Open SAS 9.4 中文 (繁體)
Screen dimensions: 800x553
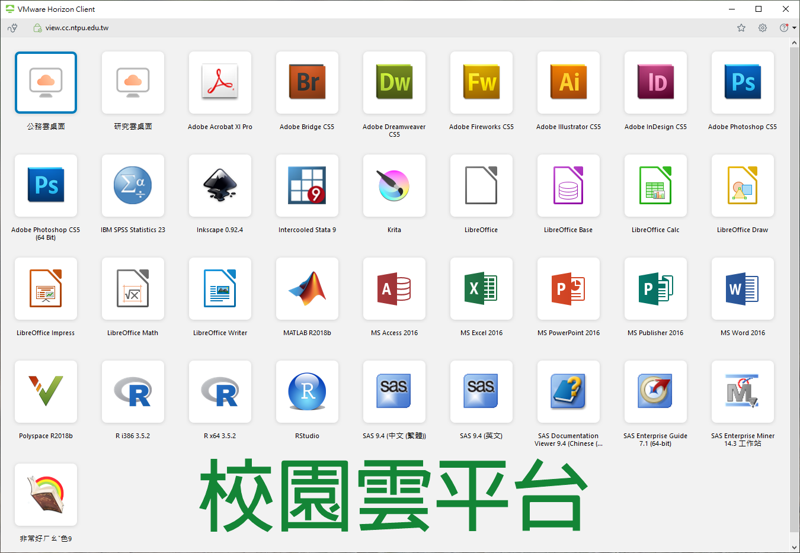click(394, 391)
